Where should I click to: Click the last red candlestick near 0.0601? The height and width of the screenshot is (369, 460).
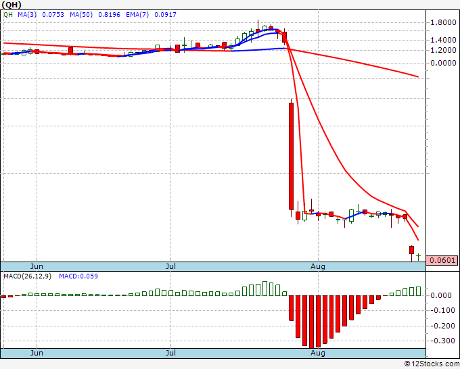tap(411, 250)
